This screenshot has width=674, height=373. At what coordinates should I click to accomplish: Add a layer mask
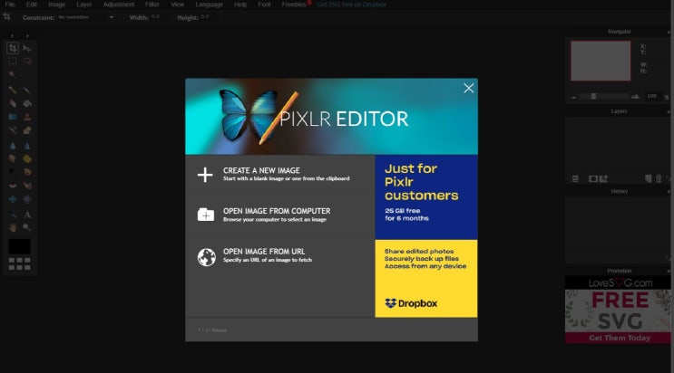(x=593, y=178)
